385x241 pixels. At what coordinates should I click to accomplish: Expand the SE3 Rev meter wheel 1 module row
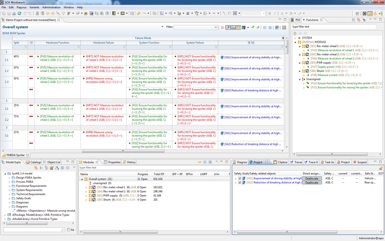(86, 187)
